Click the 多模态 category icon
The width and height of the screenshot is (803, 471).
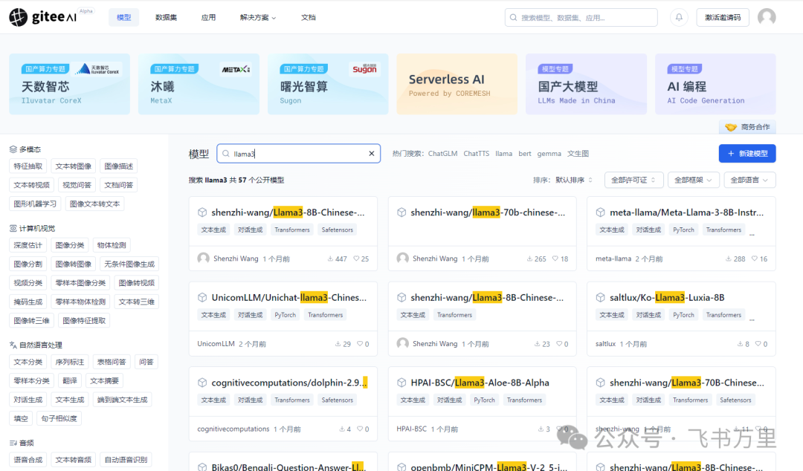(13, 149)
